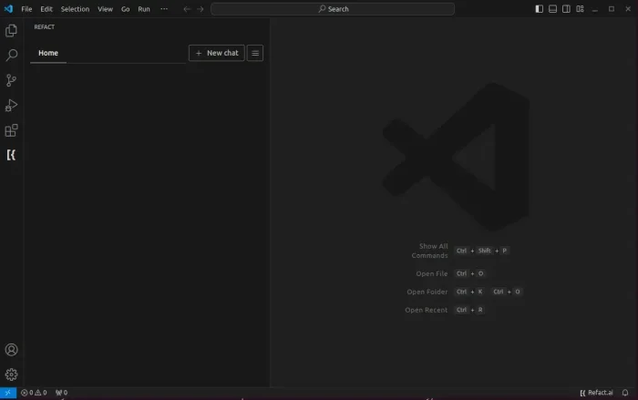Open the Run and Debug view
Image resolution: width=638 pixels, height=400 pixels.
click(x=11, y=106)
